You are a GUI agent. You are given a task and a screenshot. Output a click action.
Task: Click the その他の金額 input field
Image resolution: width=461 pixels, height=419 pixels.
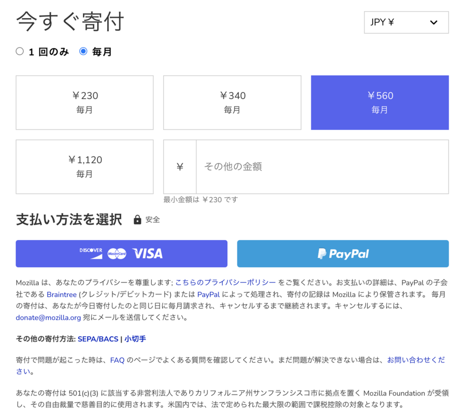tap(322, 167)
